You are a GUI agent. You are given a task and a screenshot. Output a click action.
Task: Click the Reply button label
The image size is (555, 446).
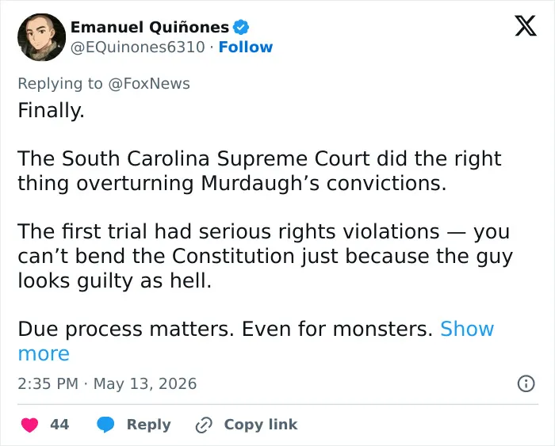pyautogui.click(x=149, y=425)
